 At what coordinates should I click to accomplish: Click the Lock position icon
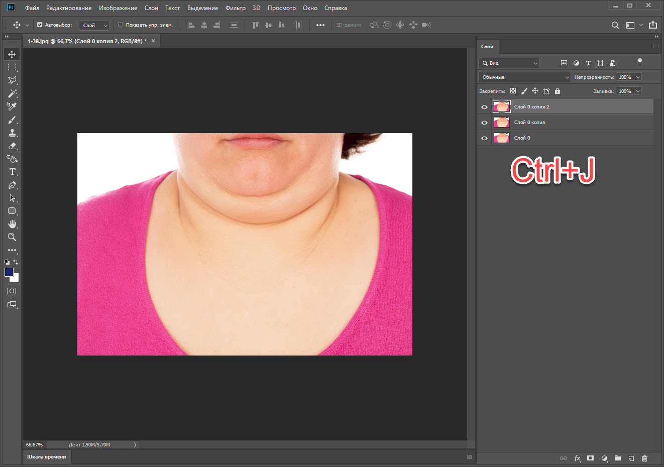click(535, 91)
